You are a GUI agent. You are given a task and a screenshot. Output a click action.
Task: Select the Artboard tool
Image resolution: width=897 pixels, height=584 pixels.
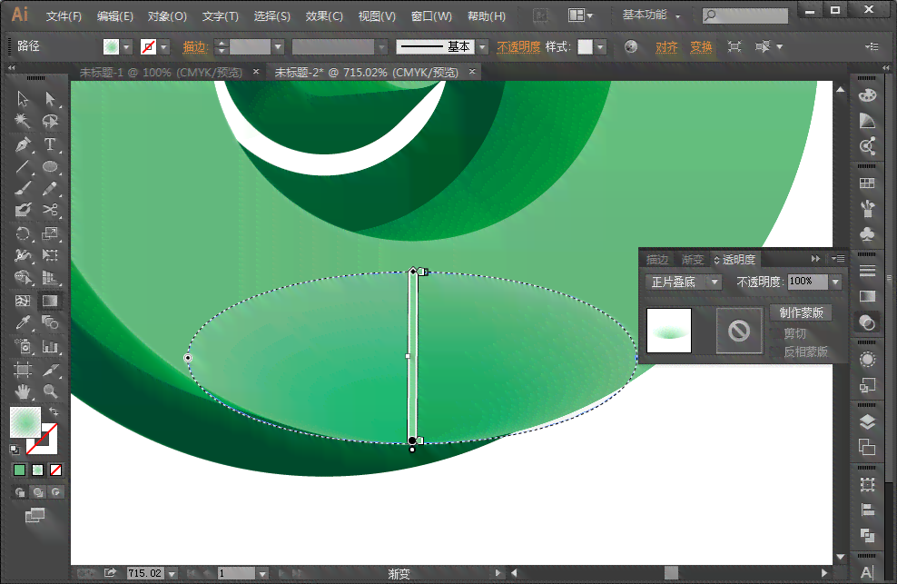[x=23, y=370]
